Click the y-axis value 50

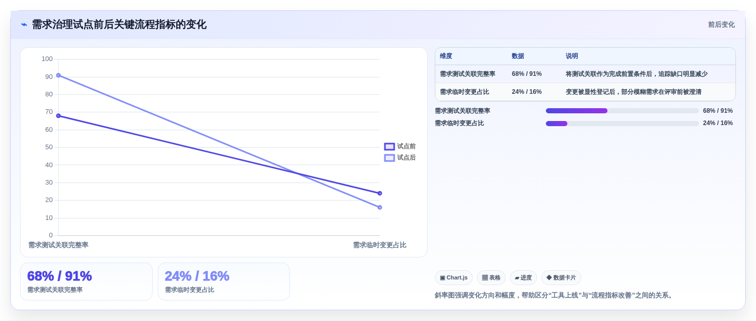(x=49, y=147)
